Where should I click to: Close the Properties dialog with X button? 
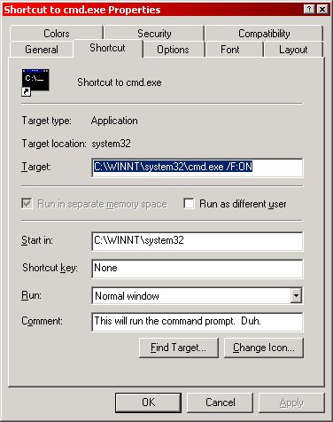(322, 10)
